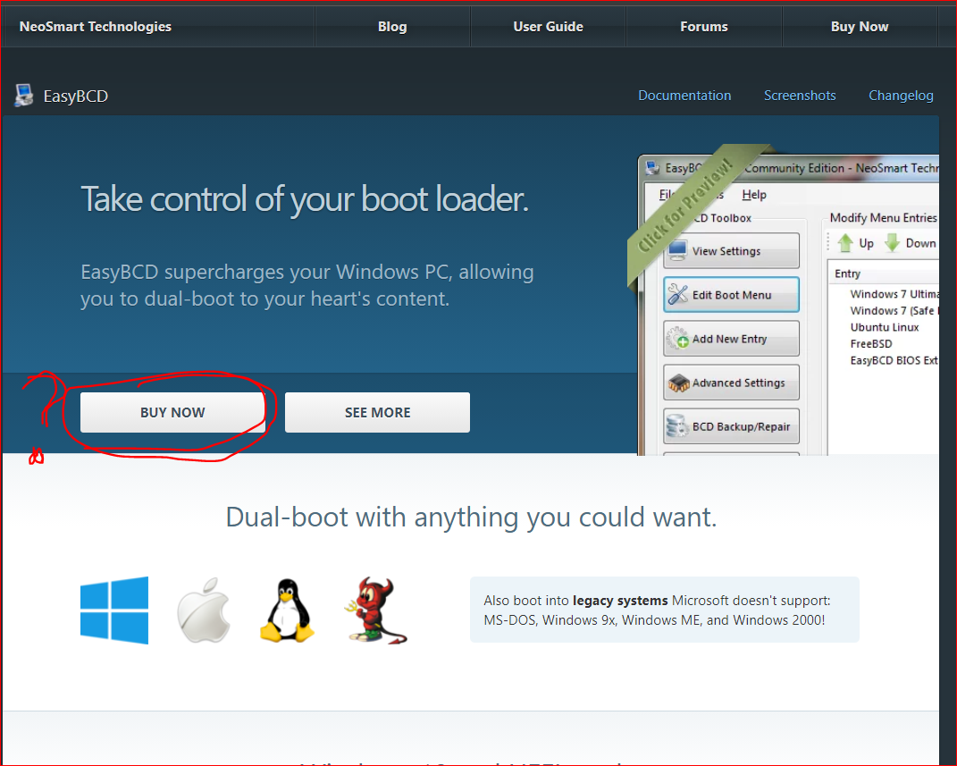Click BCD Backup/Repair button in preview
The width and height of the screenshot is (957, 766).
[x=731, y=426]
